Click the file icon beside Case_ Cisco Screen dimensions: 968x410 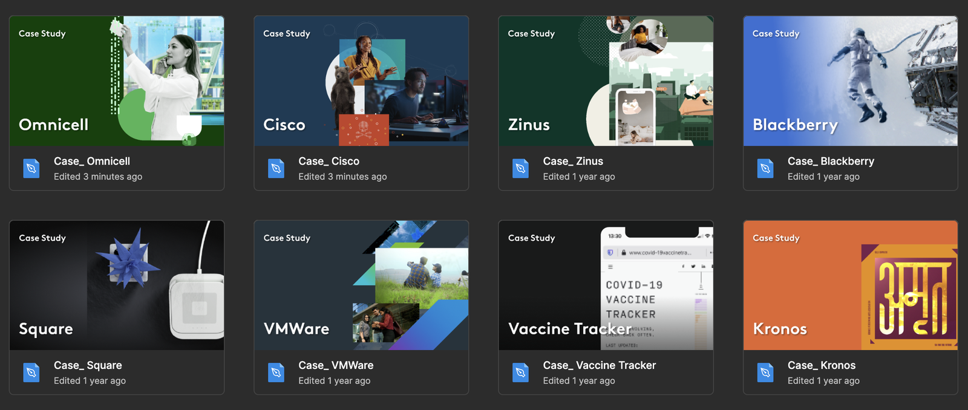pyautogui.click(x=276, y=168)
